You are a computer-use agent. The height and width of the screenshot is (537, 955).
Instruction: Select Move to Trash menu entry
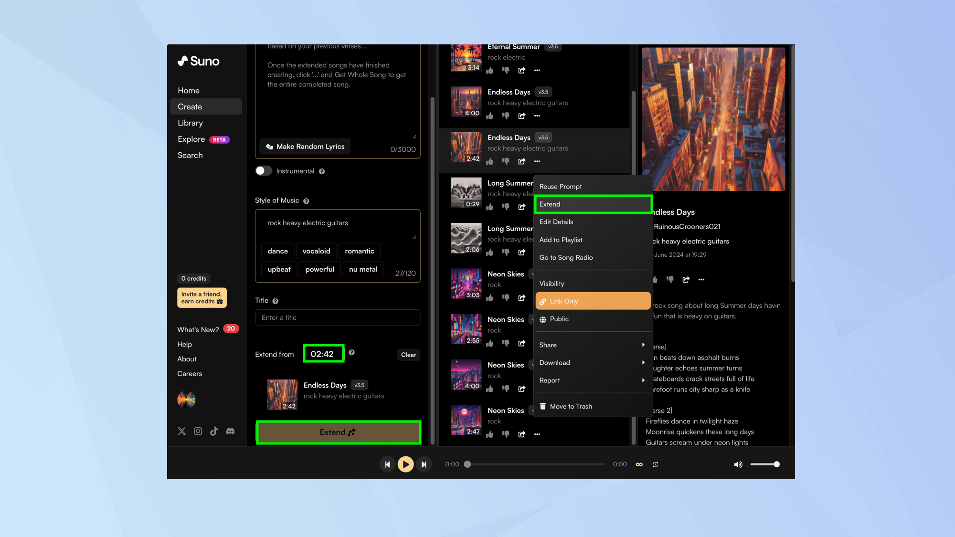pos(570,406)
